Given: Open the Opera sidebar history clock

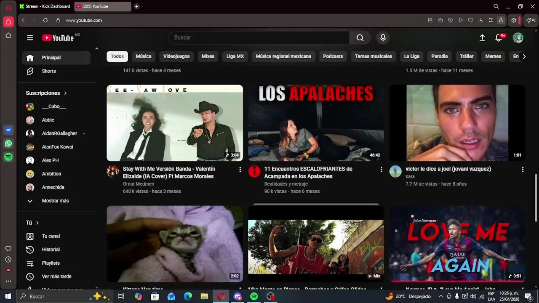Looking at the screenshot, I should (8, 260).
